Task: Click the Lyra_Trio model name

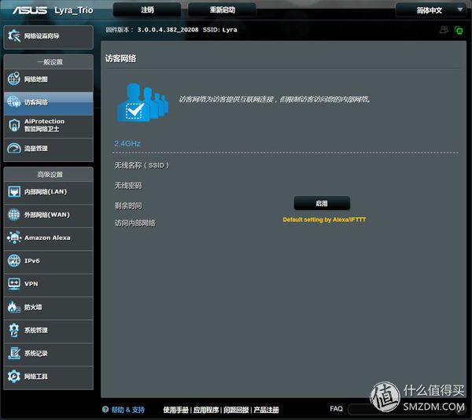Action: point(74,10)
